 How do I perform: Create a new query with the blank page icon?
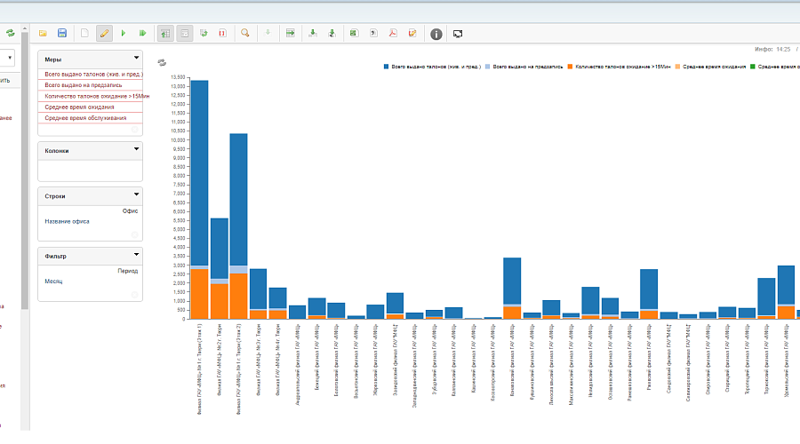[x=84, y=33]
